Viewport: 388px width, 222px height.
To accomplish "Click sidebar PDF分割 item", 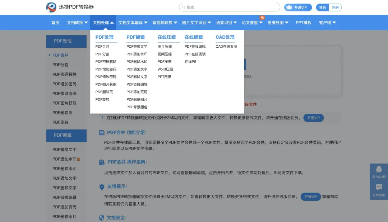I will click(x=60, y=65).
